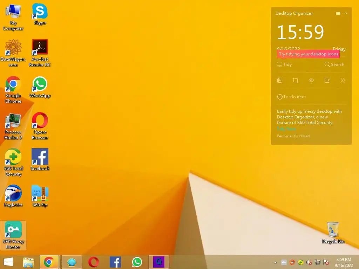The height and width of the screenshot is (269, 359).
Task: Open the notes edit icon
Action: point(327,80)
